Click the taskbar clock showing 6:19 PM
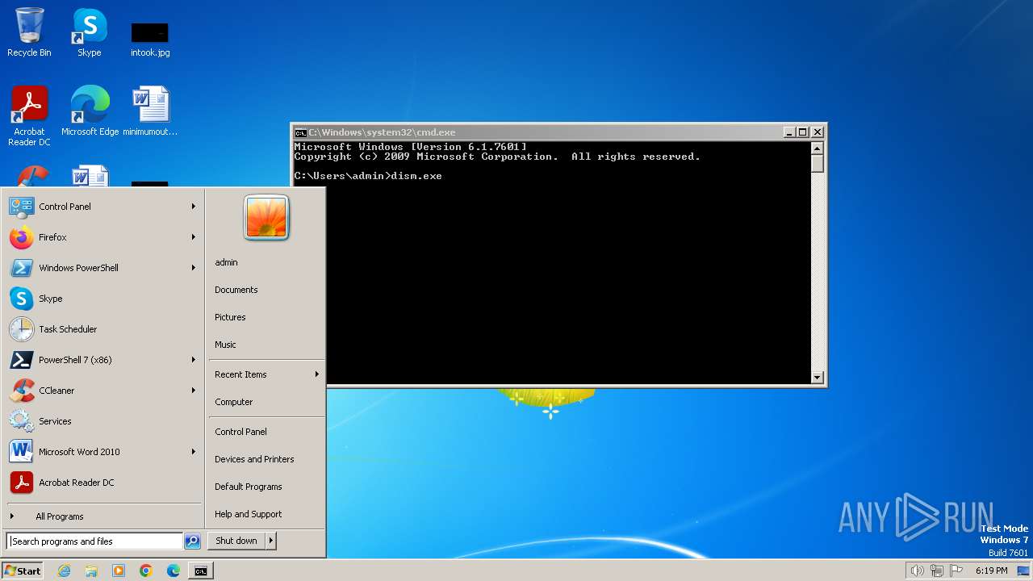The width and height of the screenshot is (1033, 581). [991, 571]
